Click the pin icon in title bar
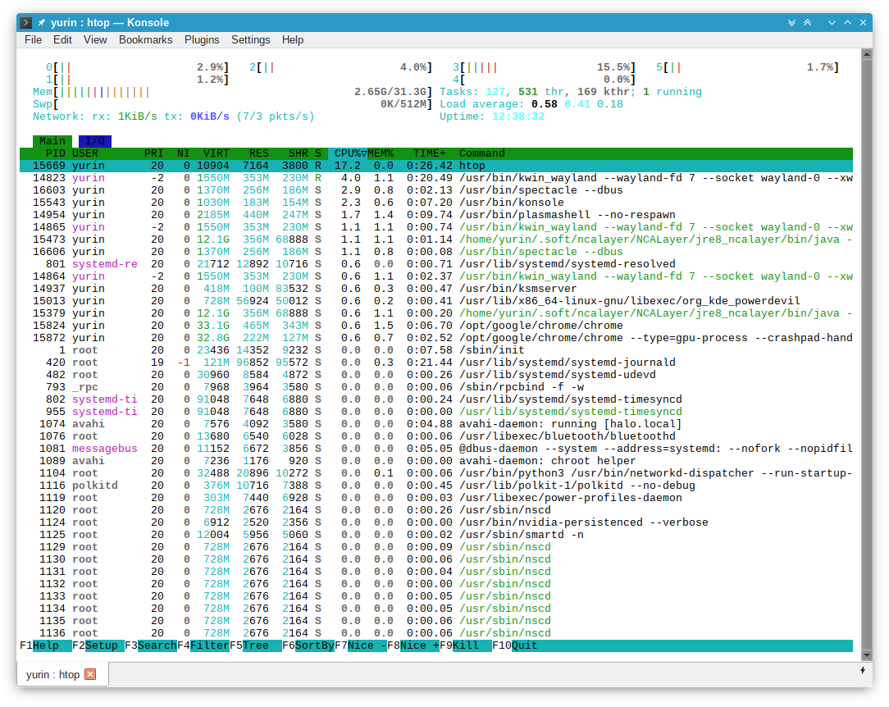The width and height of the screenshot is (889, 707). (41, 22)
